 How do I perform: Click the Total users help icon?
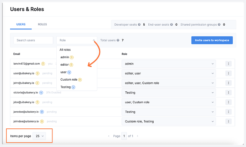pyautogui.click(x=118, y=40)
